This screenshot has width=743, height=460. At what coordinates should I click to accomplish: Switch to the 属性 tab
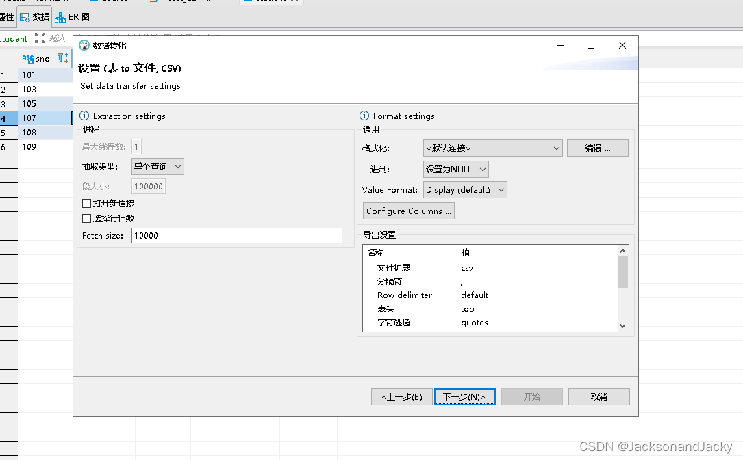[7, 17]
